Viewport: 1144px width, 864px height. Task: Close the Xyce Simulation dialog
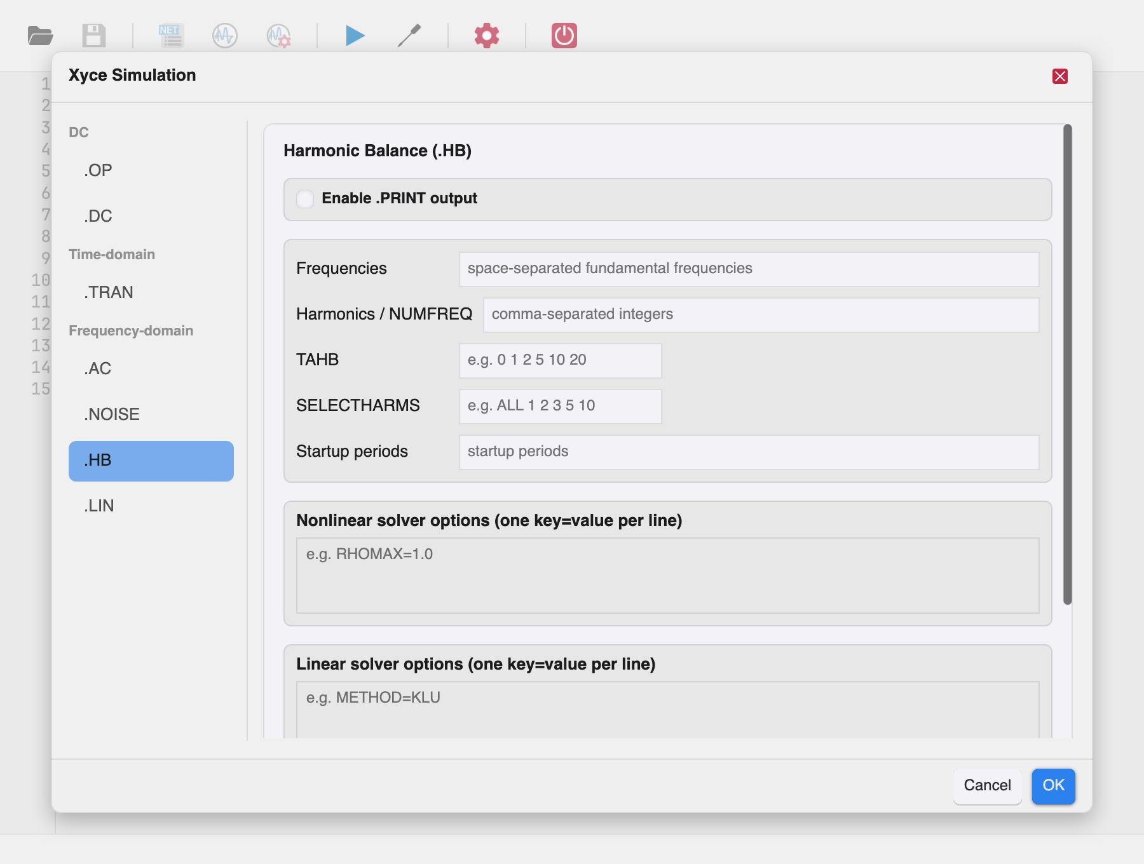(1060, 76)
